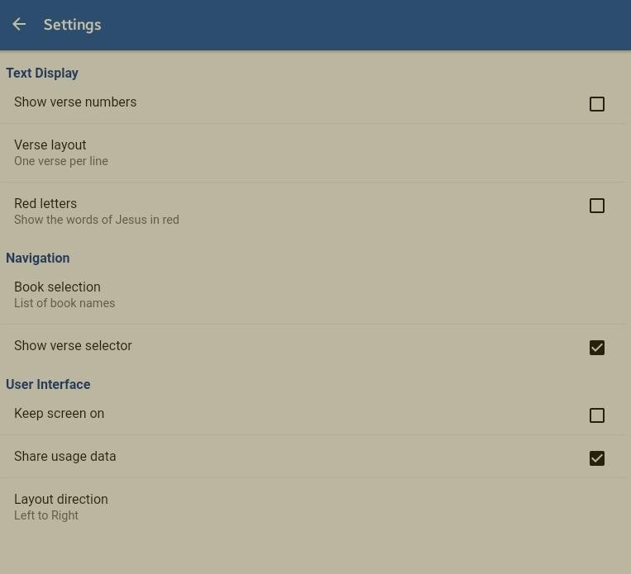
Task: Click the User Interface section header
Action: [x=48, y=384]
